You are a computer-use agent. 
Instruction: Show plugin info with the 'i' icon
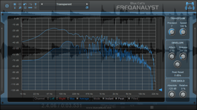pyautogui.click(x=15, y=8)
